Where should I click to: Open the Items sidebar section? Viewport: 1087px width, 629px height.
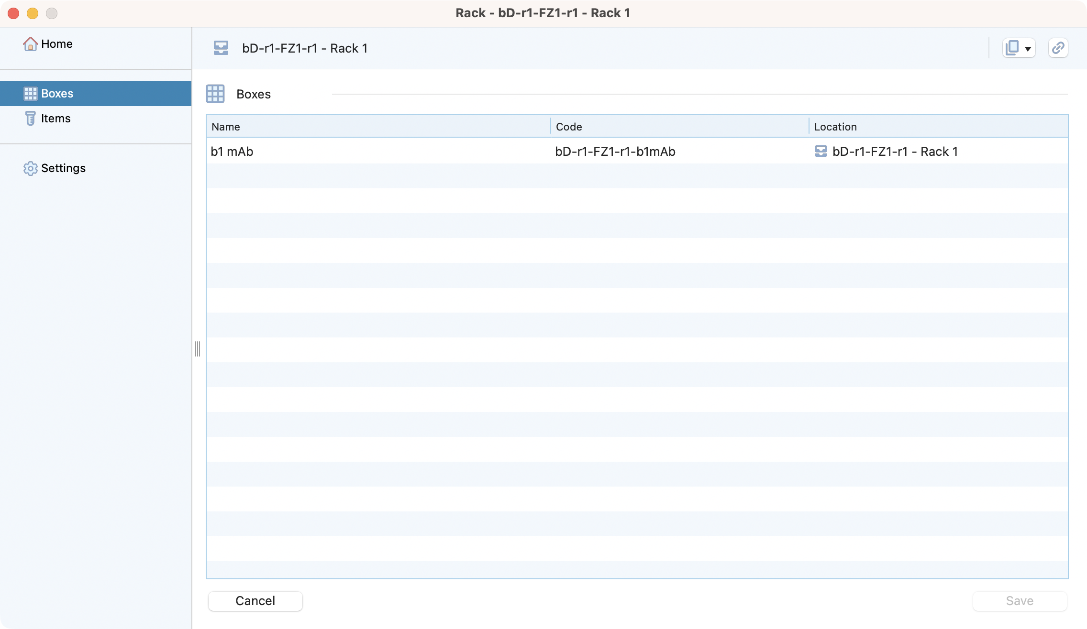pos(55,119)
